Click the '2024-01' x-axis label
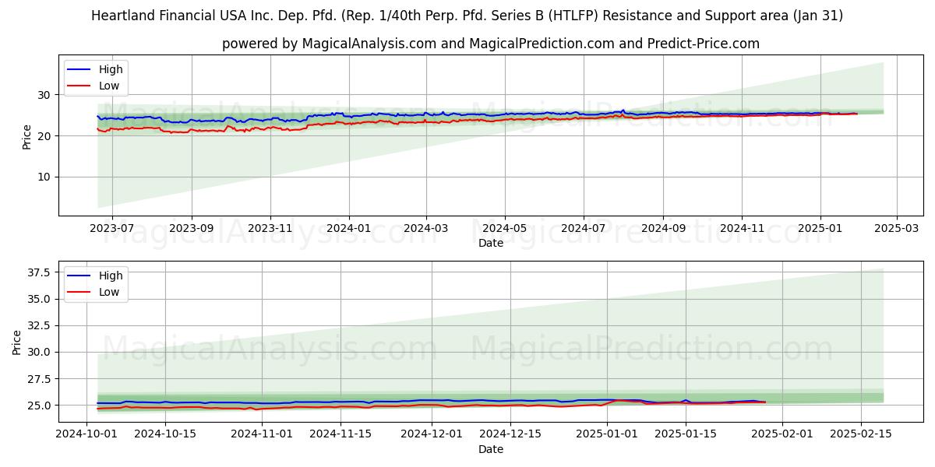Viewport: 935px width, 467px height. (348, 230)
